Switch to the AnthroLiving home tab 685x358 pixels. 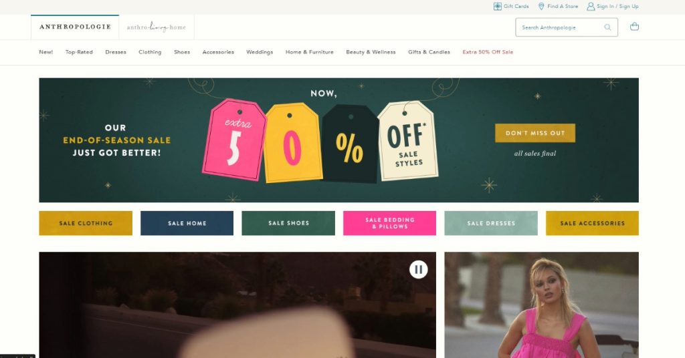click(x=157, y=27)
